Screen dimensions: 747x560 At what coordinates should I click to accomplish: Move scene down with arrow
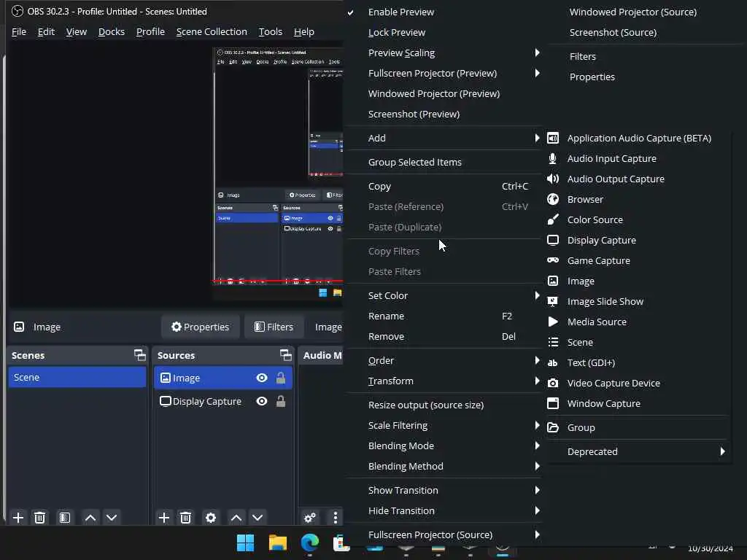click(112, 518)
